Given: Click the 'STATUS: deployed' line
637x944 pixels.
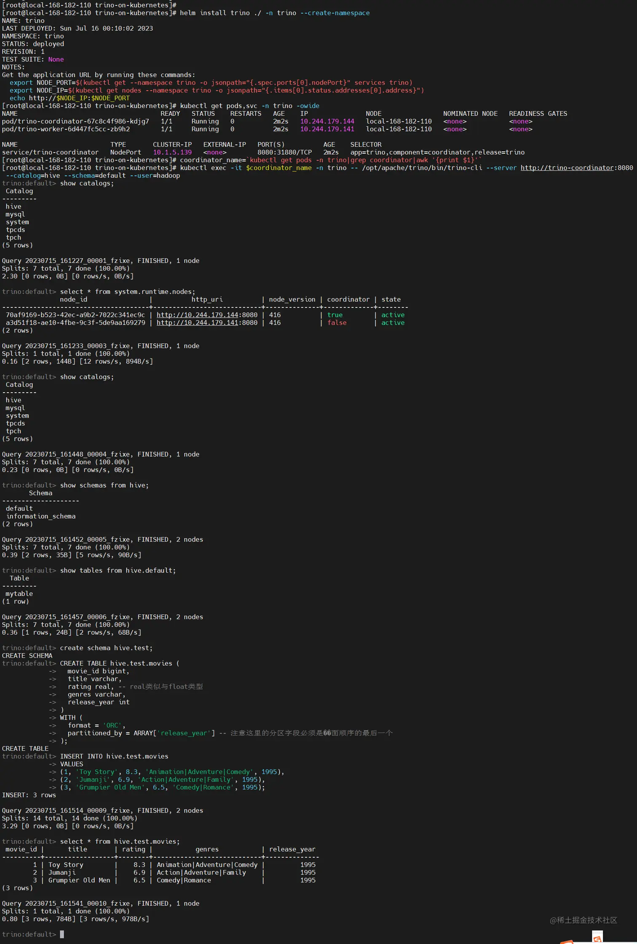Looking at the screenshot, I should (x=33, y=44).
